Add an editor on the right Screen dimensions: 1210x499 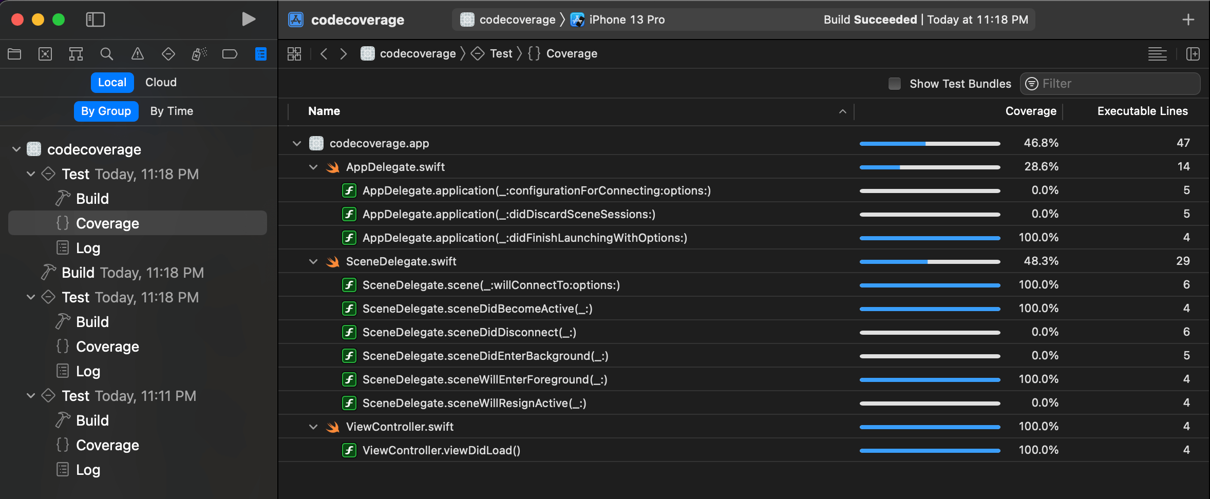click(x=1193, y=54)
